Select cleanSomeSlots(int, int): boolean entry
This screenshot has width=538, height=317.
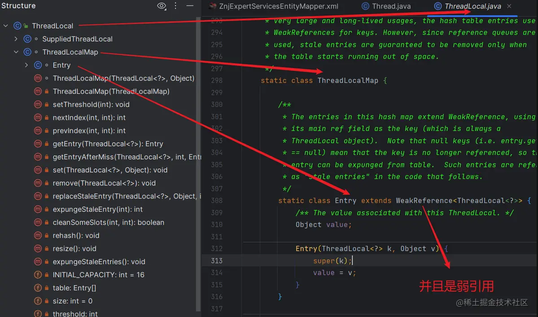pos(109,222)
